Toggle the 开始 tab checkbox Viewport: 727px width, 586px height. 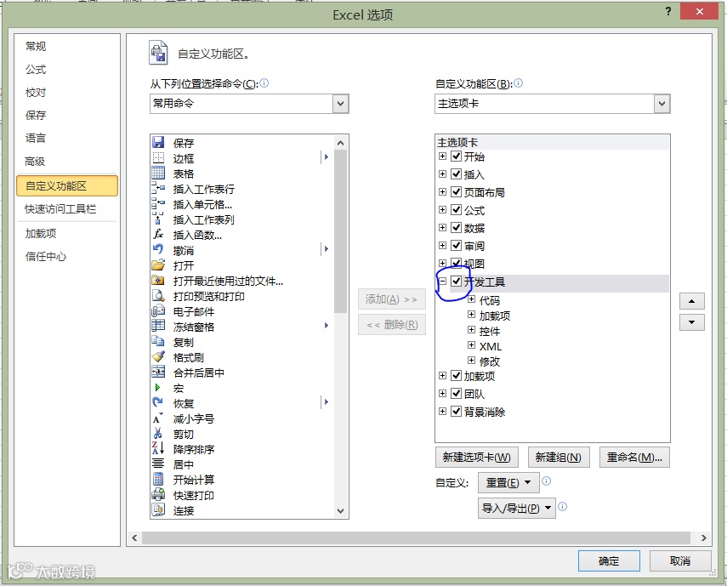[x=457, y=156]
